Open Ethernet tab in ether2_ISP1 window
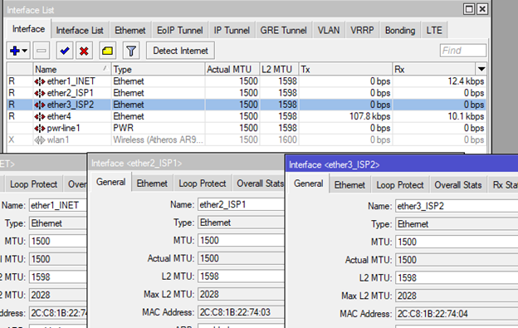 [152, 184]
